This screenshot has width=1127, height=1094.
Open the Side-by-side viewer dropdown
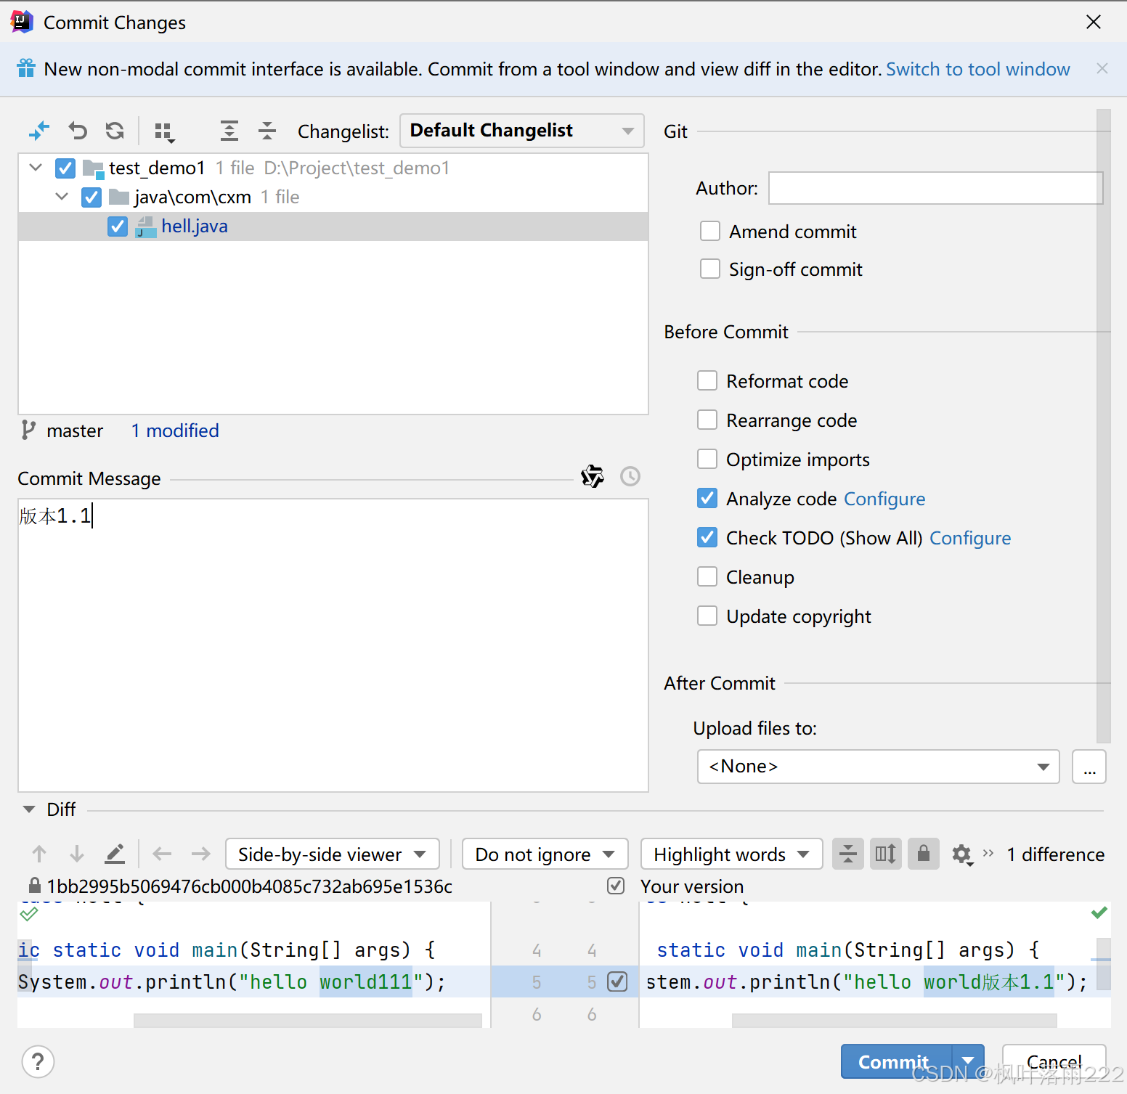coord(331,854)
